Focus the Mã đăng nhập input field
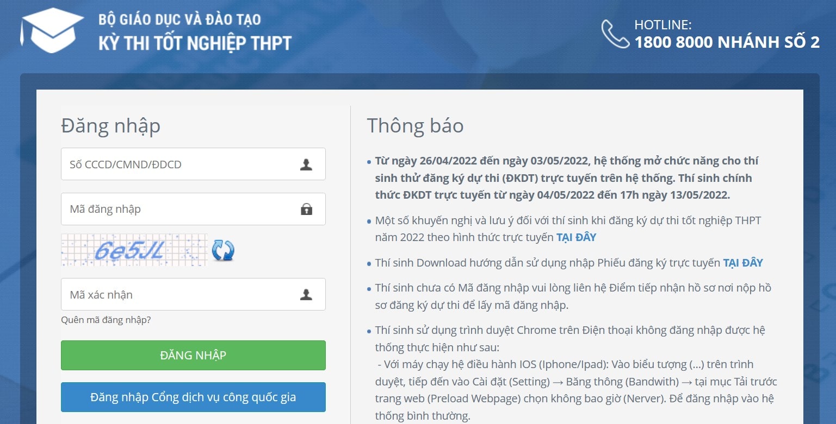This screenshot has height=424, width=836. click(193, 209)
